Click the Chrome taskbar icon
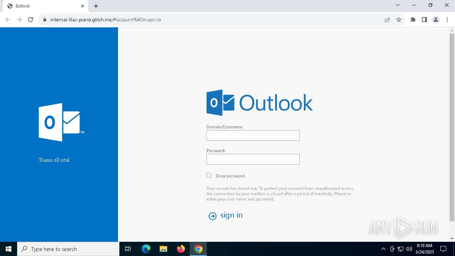Viewport: 455px width, 256px height. click(x=198, y=249)
